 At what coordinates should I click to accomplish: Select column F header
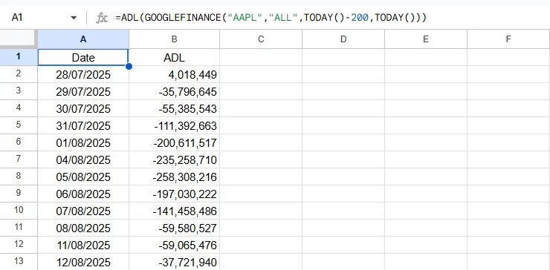coord(508,39)
